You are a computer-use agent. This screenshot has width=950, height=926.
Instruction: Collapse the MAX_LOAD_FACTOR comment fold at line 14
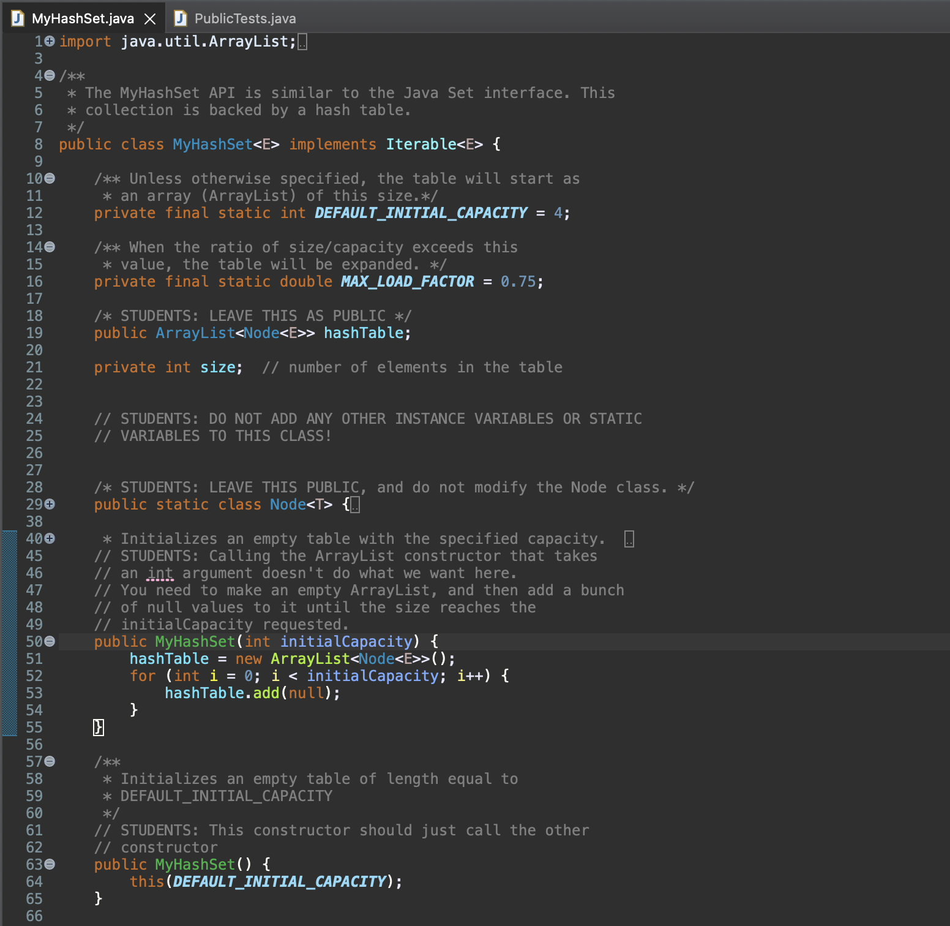click(50, 247)
